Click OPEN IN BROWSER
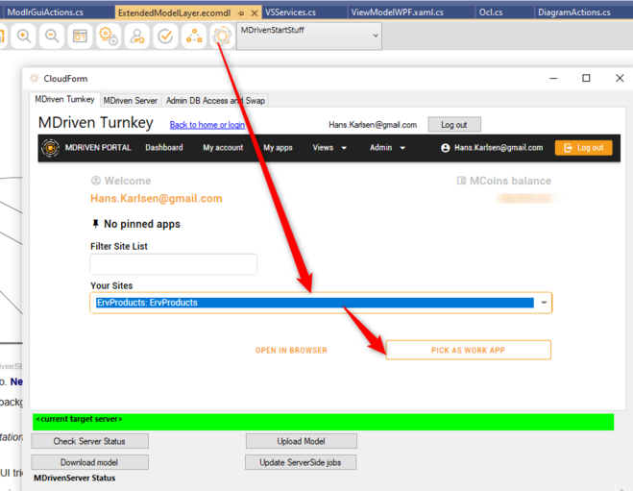The width and height of the screenshot is (633, 491). (x=291, y=350)
